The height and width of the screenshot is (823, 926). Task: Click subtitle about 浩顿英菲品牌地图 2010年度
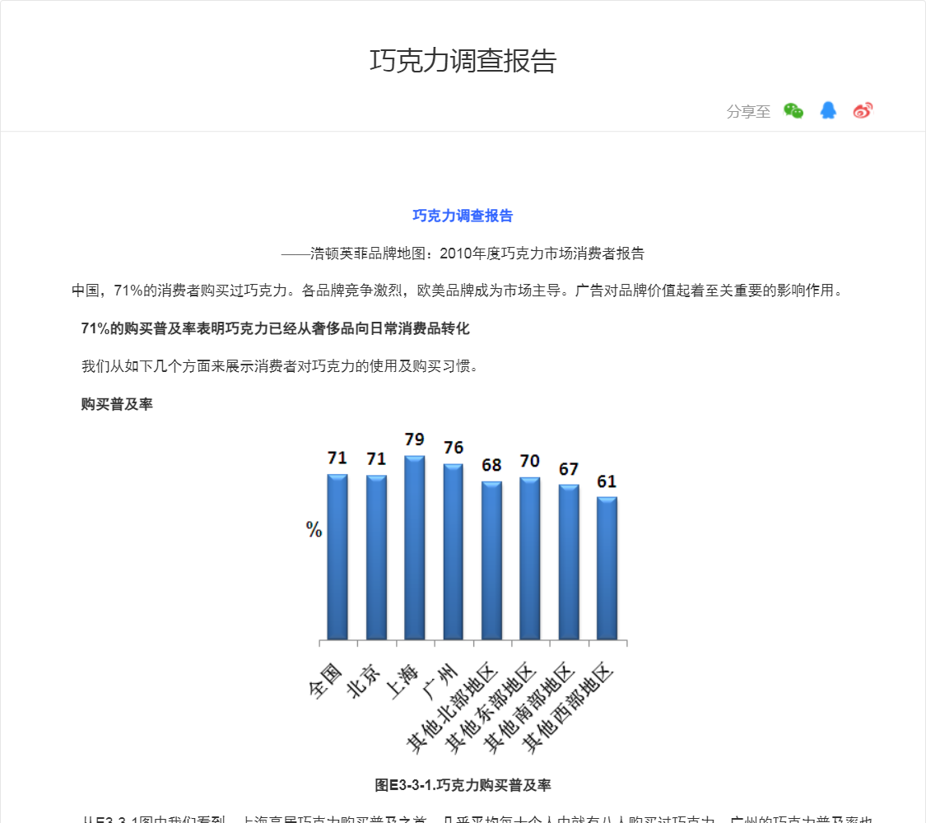click(463, 253)
